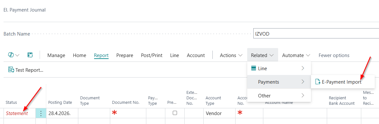Viewport: 379px width, 124px height.
Task: Click the Posting Date column header
Action: coord(60,103)
